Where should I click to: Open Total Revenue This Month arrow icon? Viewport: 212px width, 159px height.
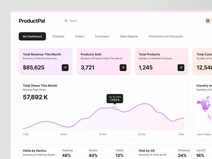pos(65,68)
